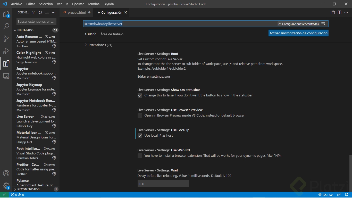This screenshot has height=198, width=352.
Task: Open gear menu for Prettier extension
Action: point(54,174)
